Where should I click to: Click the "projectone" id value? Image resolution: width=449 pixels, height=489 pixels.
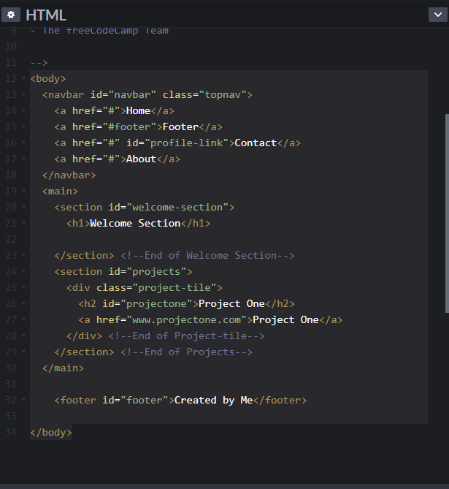[156, 304]
